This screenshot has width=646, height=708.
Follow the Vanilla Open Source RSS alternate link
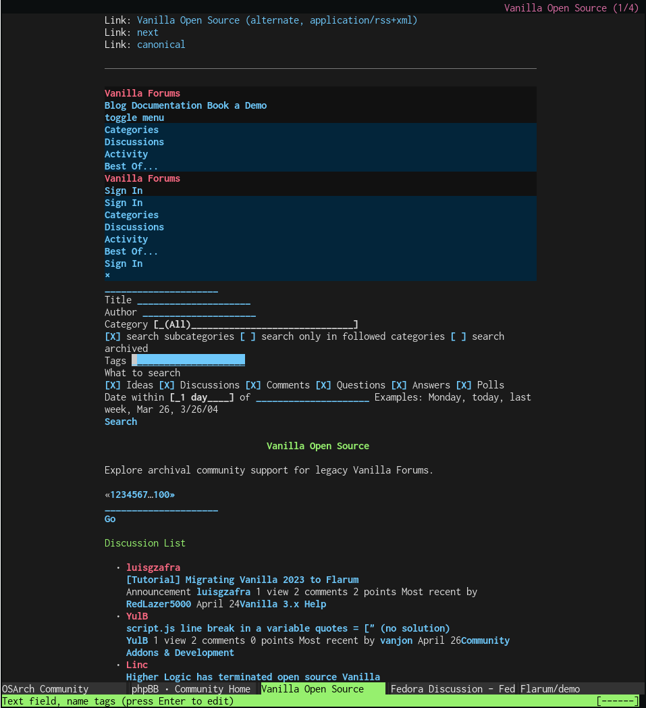[x=277, y=20]
